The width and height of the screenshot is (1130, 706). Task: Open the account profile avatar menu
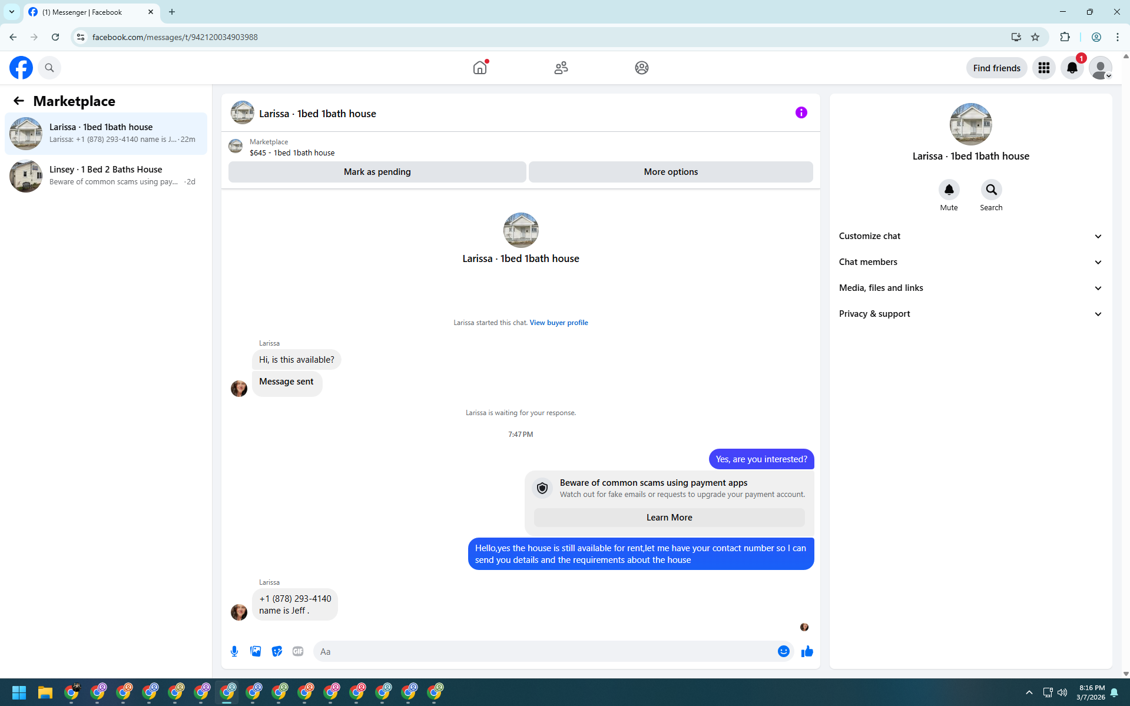[x=1100, y=68]
